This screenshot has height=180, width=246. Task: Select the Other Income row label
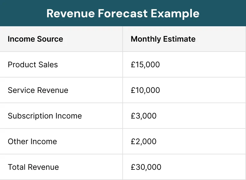click(32, 141)
